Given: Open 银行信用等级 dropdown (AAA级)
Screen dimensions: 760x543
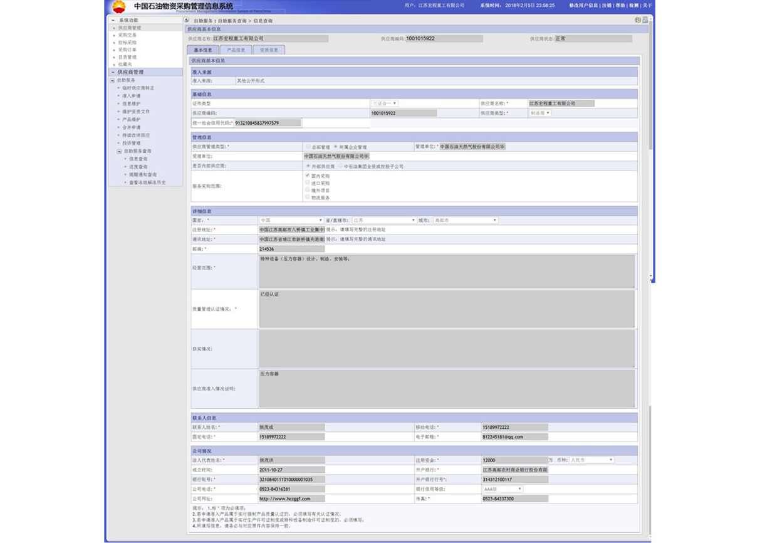Looking at the screenshot, I should pyautogui.click(x=502, y=488).
